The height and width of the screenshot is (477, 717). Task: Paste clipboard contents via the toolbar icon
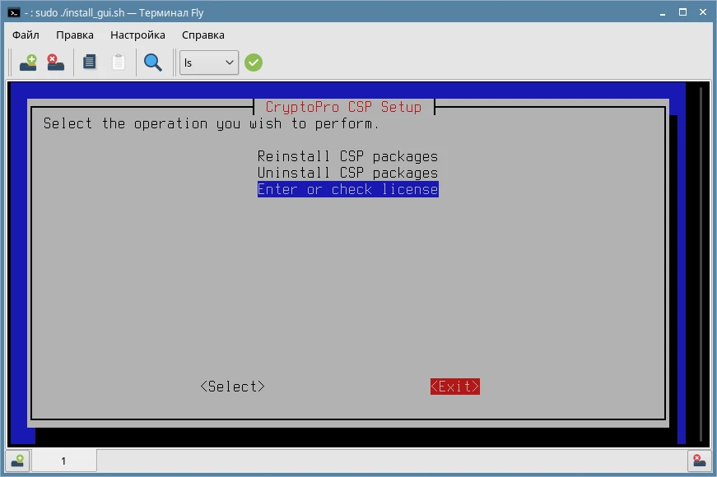coord(119,63)
